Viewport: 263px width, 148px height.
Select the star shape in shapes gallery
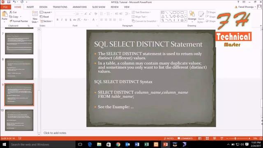point(182,20)
